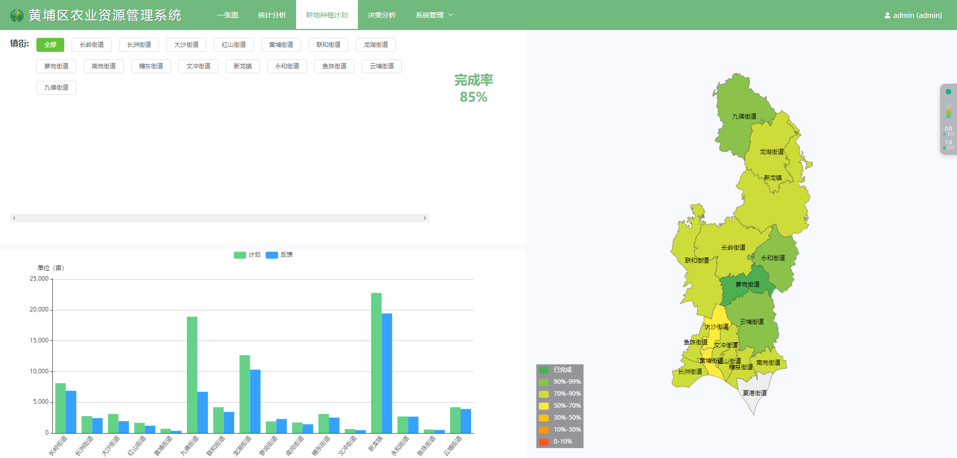Click the 长岭街道 filter button

point(91,44)
